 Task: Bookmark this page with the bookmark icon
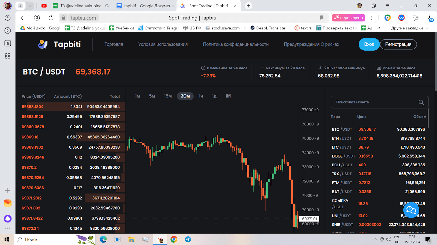click(x=322, y=18)
